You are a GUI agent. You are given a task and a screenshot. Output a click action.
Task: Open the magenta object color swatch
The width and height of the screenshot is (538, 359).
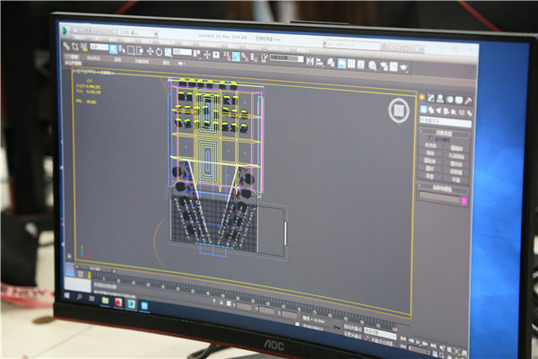pyautogui.click(x=464, y=201)
